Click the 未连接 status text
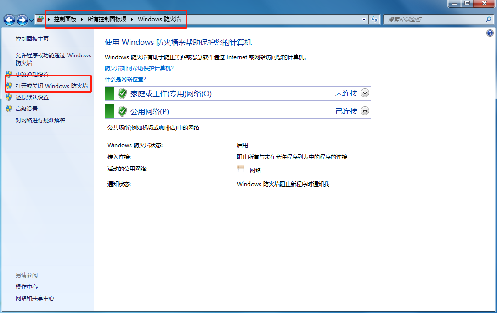Image resolution: width=497 pixels, height=313 pixels. pos(346,93)
